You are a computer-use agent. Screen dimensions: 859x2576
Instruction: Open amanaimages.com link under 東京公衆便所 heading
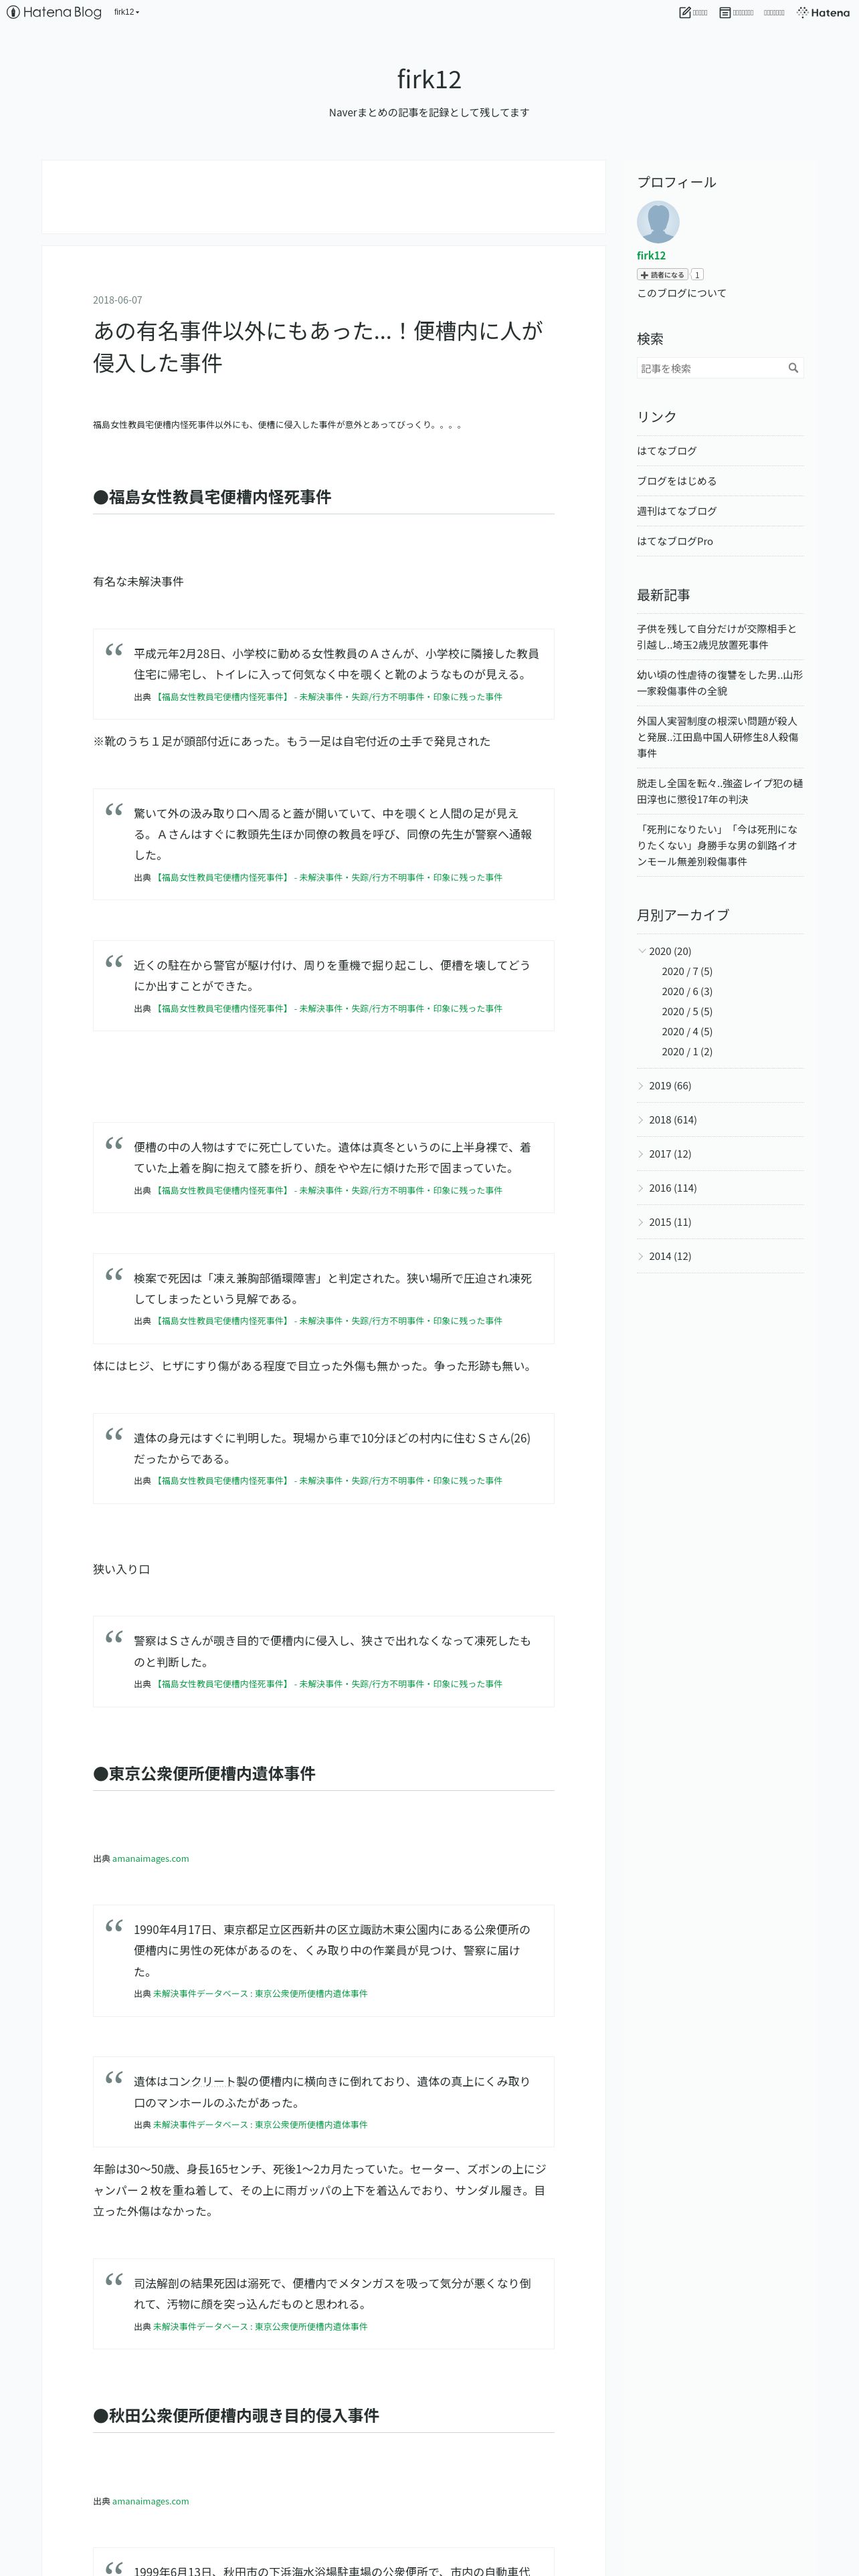(150, 1858)
